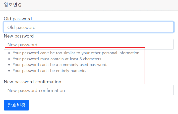Click the 암호변경 header title

tap(13, 5)
